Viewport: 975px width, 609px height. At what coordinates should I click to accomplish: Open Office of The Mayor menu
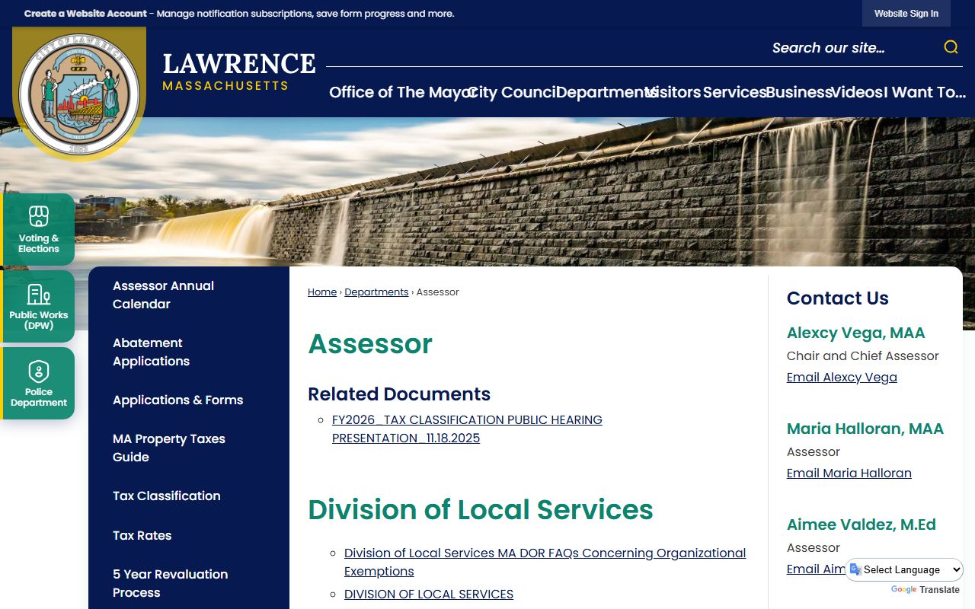pyautogui.click(x=402, y=92)
